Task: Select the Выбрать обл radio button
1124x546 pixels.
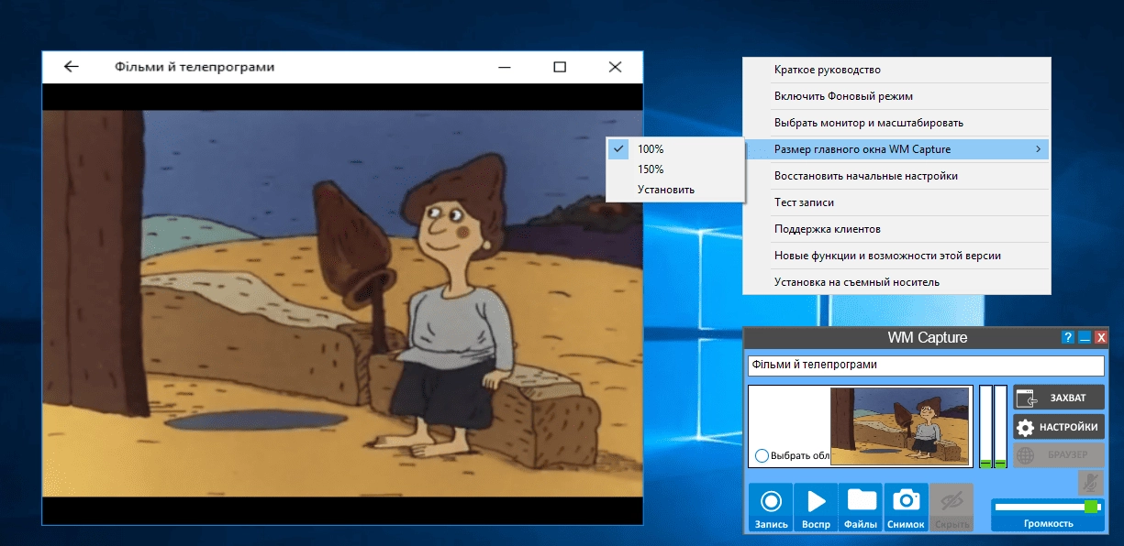Action: tap(762, 456)
